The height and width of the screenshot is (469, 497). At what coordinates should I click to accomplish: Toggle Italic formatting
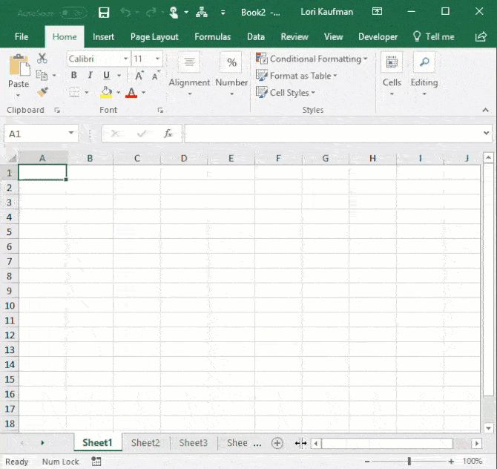pyautogui.click(x=90, y=76)
